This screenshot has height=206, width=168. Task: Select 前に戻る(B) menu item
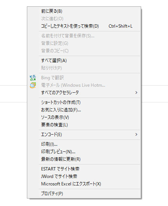84,11
